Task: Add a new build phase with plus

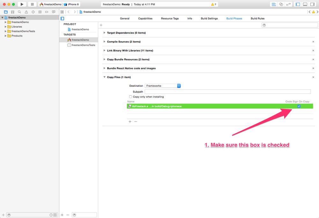Action: [x=101, y=25]
